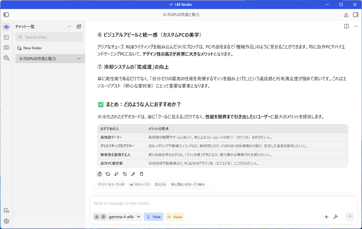Open the My Models library sidebar icon
Image resolution: width=362 pixels, height=229 pixels.
[6, 47]
